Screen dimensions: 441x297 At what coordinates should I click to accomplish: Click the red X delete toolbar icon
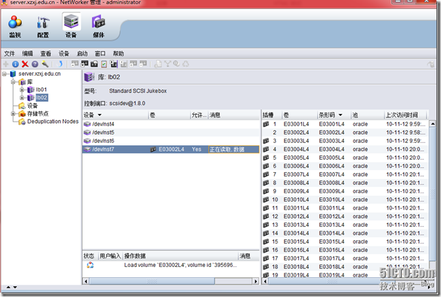click(x=25, y=64)
